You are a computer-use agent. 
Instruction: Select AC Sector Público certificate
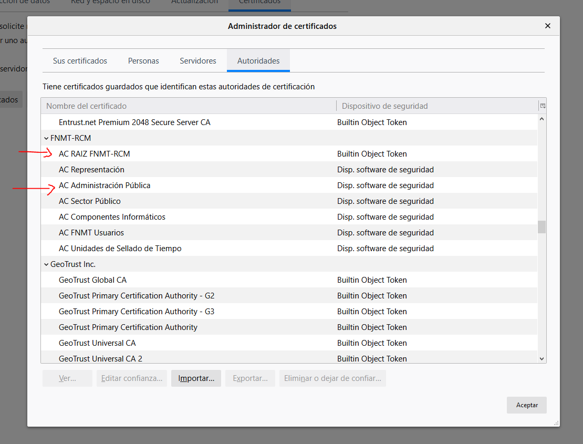click(x=289, y=201)
